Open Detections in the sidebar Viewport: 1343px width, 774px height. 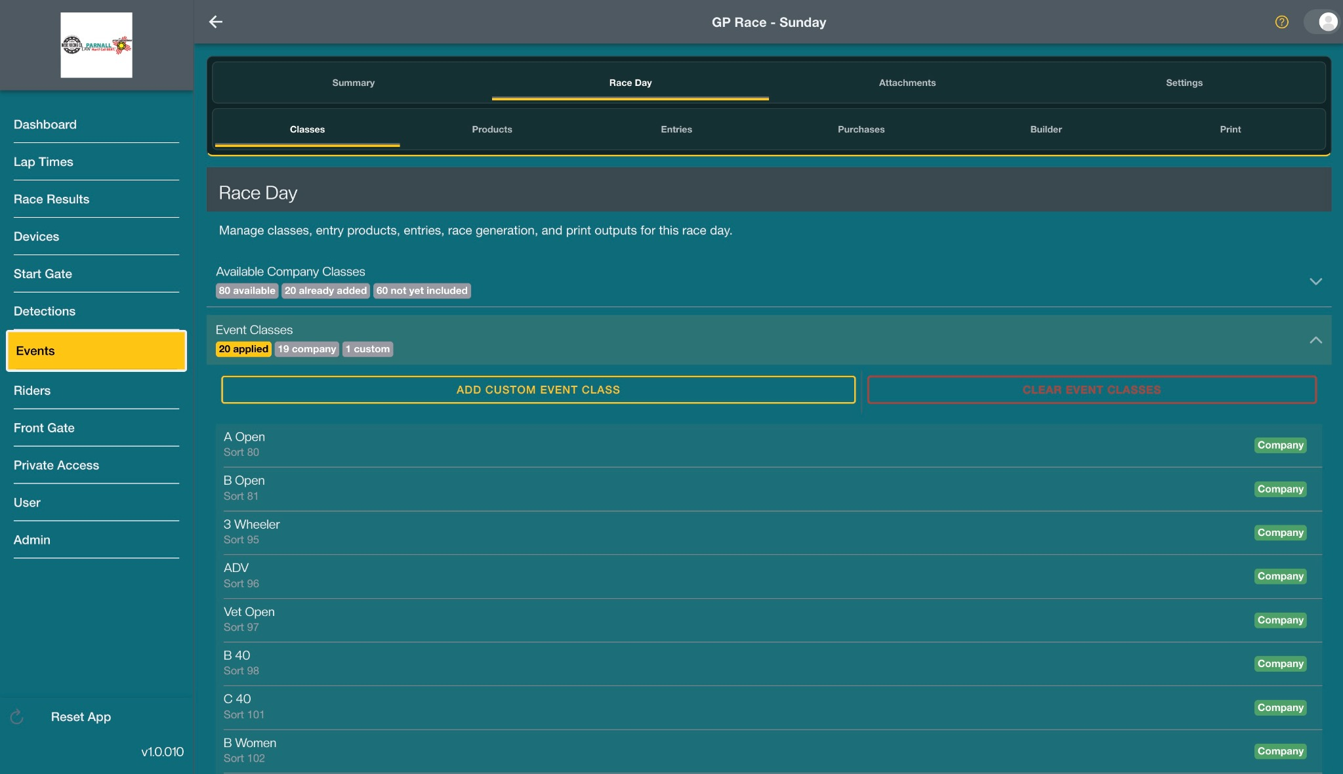[x=96, y=312]
